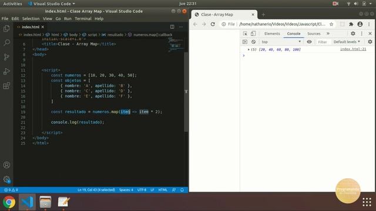The width and height of the screenshot is (376, 211).
Task: Create a live expression with eye icon
Action: pos(310,42)
